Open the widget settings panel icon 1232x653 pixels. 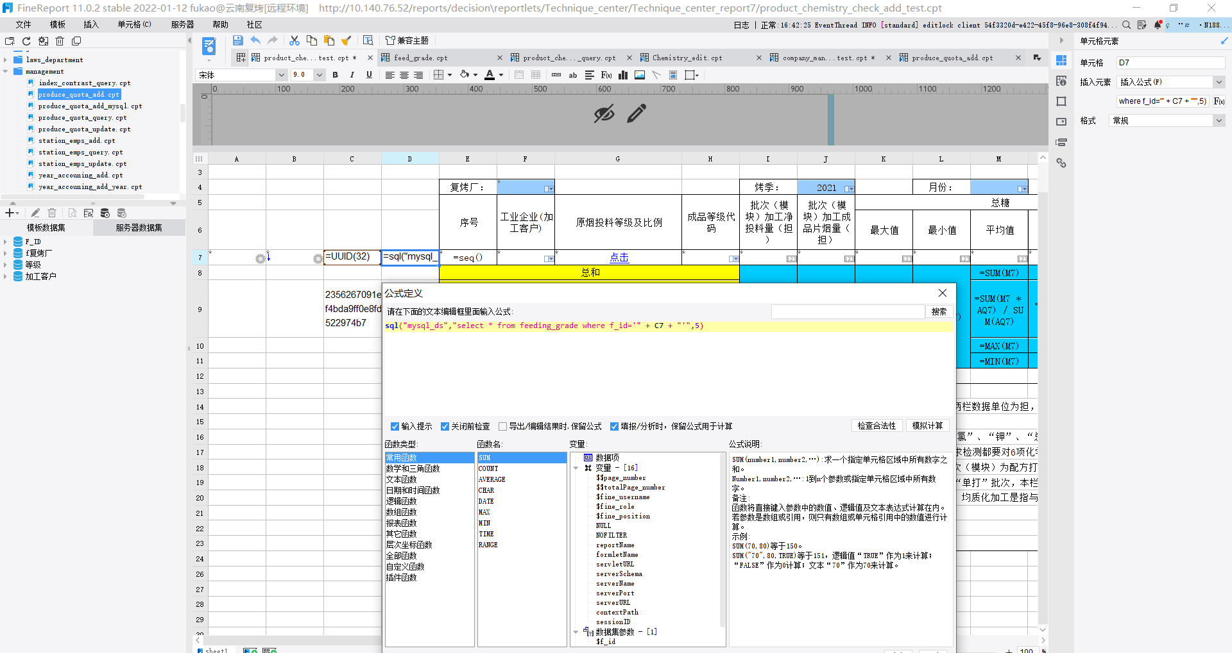(x=1061, y=122)
